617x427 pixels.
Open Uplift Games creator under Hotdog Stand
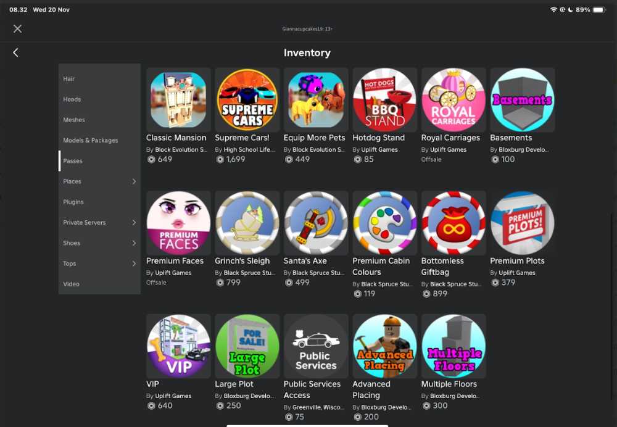379,149
